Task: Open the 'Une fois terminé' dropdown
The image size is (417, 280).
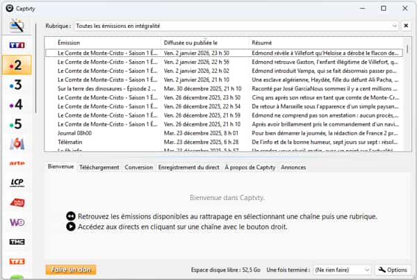Action: point(342,270)
